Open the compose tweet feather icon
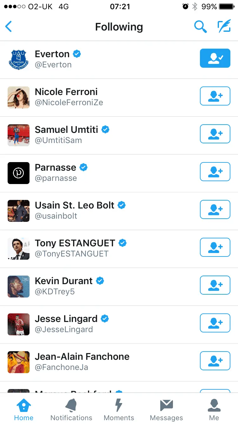The width and height of the screenshot is (238, 424). coord(224,27)
